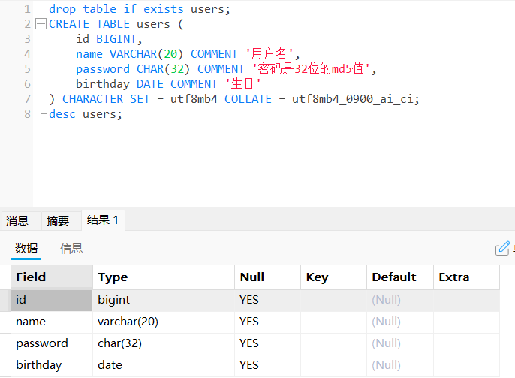This screenshot has height=378, width=515.
Task: Click the 'char(32)' type cell
Action: (x=164, y=344)
